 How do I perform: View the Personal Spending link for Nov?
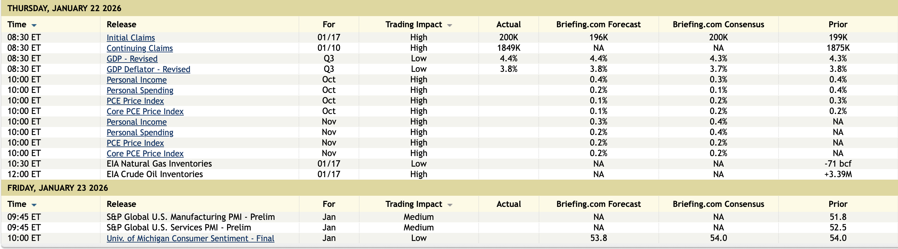point(140,133)
